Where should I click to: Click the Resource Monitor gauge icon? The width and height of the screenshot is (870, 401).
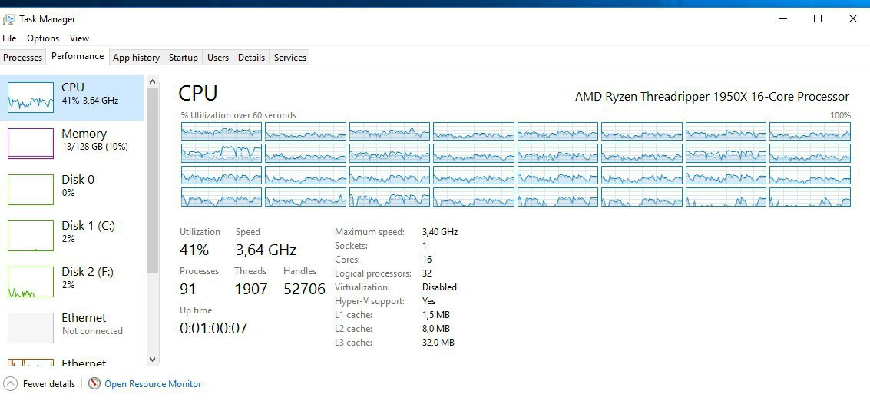pyautogui.click(x=95, y=384)
